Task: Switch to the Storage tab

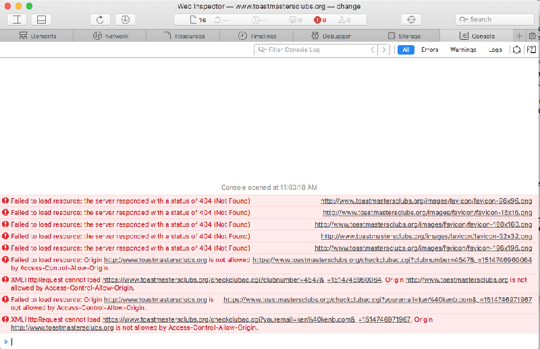Action: (x=403, y=36)
